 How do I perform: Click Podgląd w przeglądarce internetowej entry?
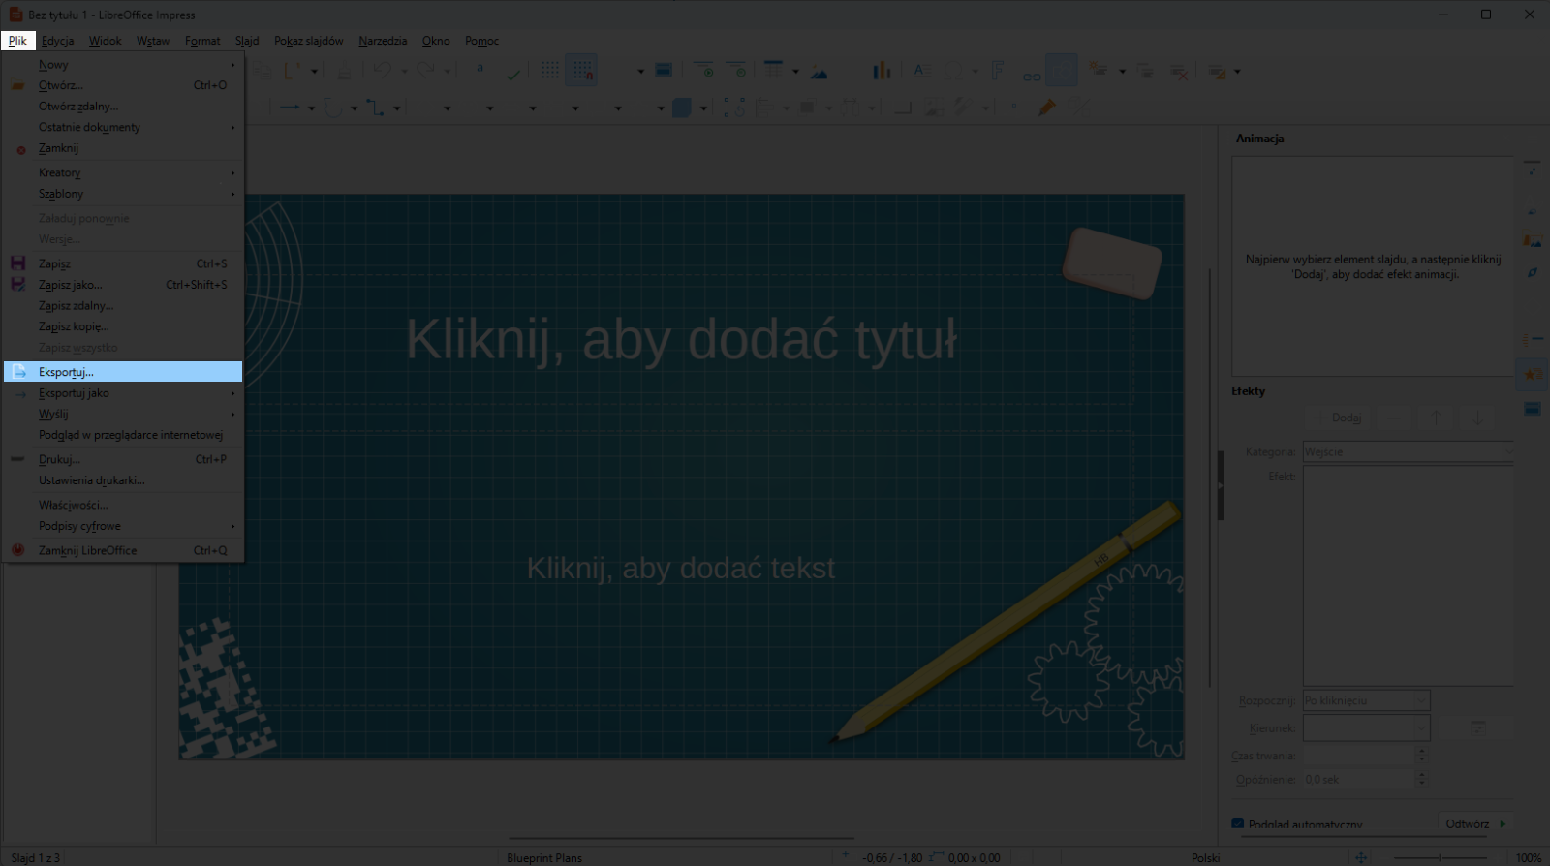(x=123, y=435)
